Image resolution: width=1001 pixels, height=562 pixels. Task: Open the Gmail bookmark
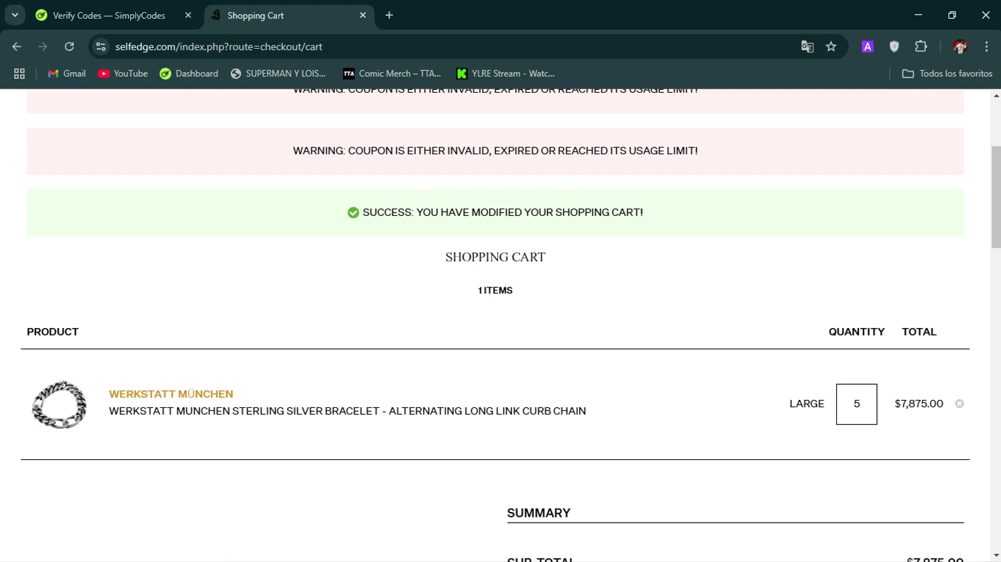pyautogui.click(x=67, y=73)
